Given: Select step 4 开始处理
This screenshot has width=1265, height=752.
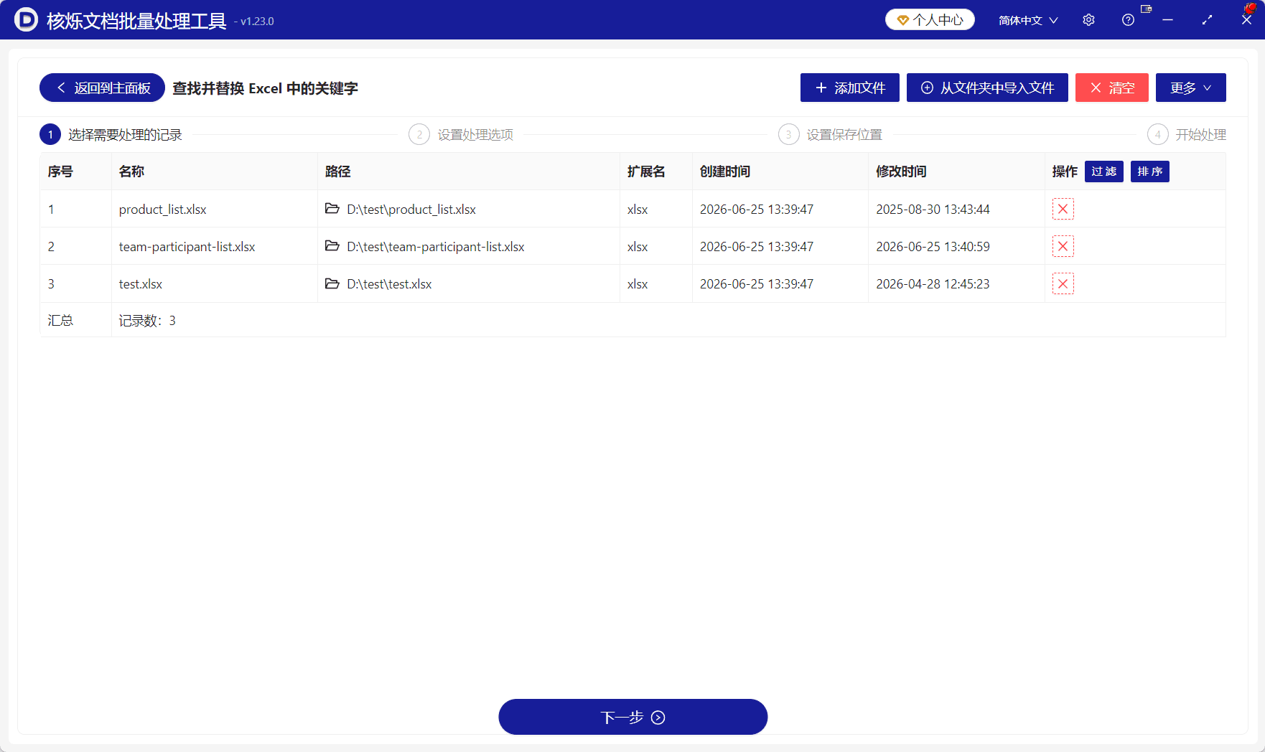Looking at the screenshot, I should pos(1187,134).
